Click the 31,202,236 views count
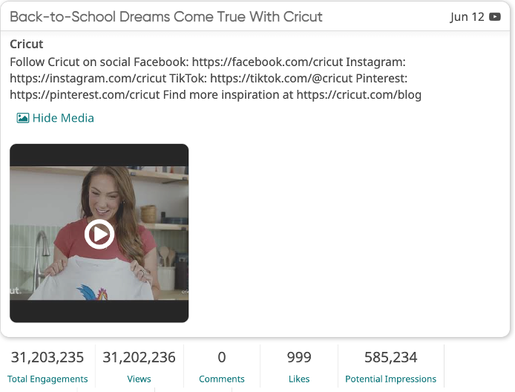Viewport: 515px width, 392px height. tap(139, 357)
